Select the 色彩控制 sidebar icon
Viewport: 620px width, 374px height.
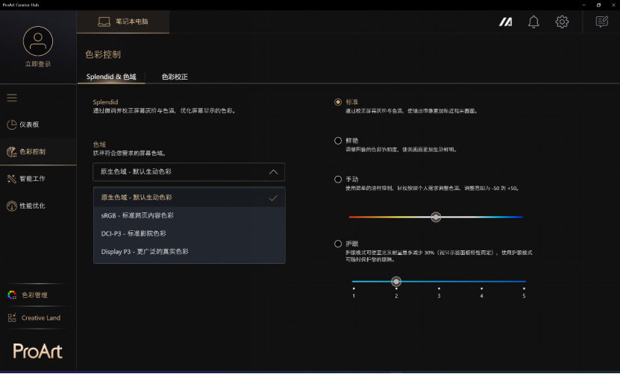(x=11, y=152)
